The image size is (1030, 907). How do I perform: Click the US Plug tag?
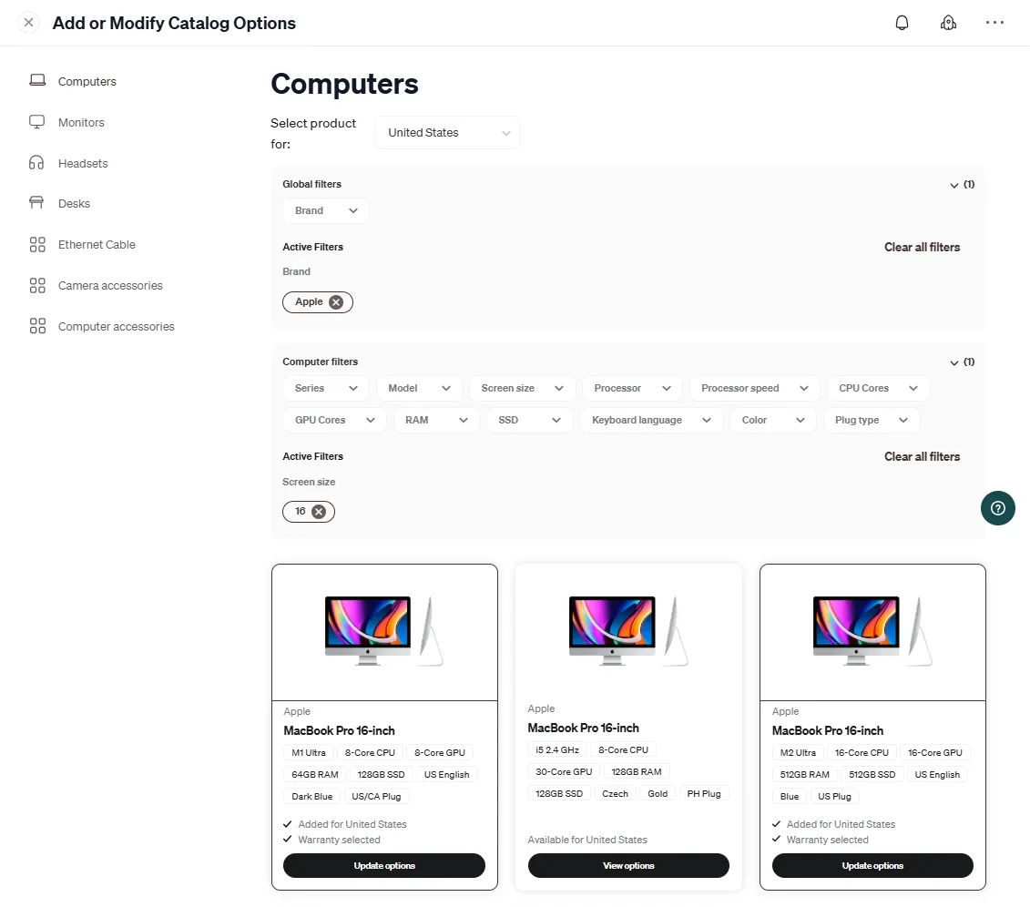point(834,797)
